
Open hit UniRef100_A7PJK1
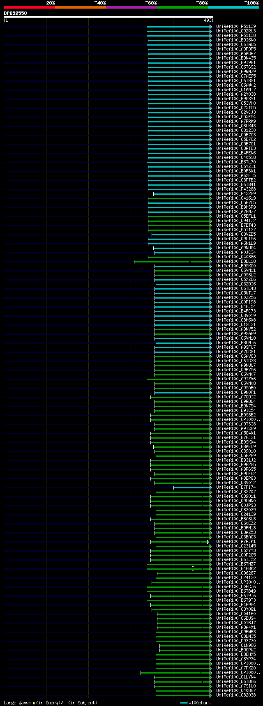point(236,541)
